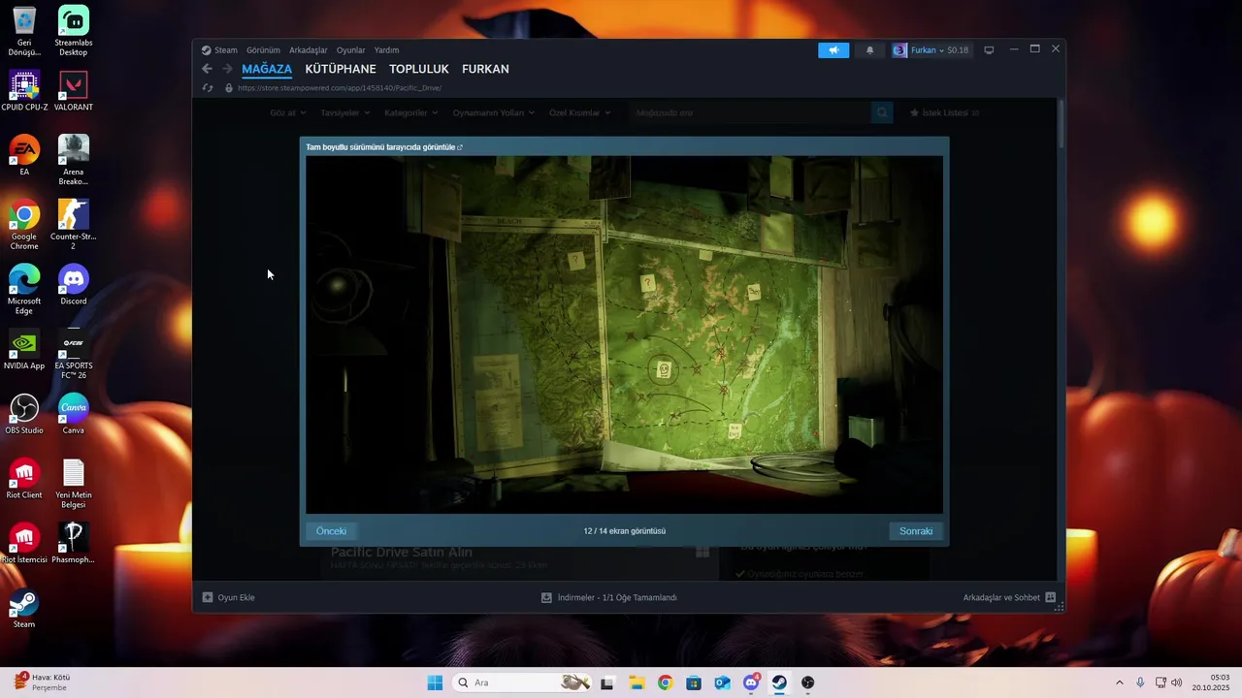Open the Riot Client desktop shortcut
1242x698 pixels.
point(24,479)
